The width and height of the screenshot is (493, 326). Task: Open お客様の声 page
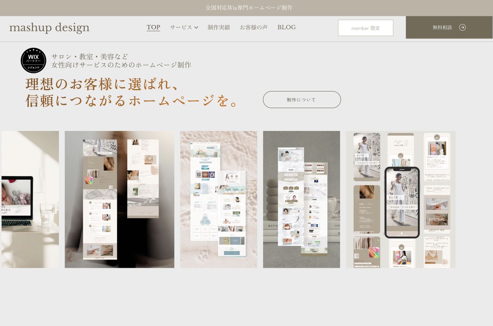click(254, 27)
